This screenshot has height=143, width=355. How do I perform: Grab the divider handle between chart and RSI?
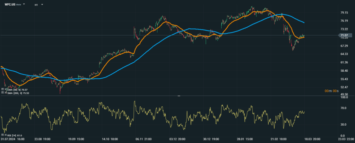click(179, 96)
